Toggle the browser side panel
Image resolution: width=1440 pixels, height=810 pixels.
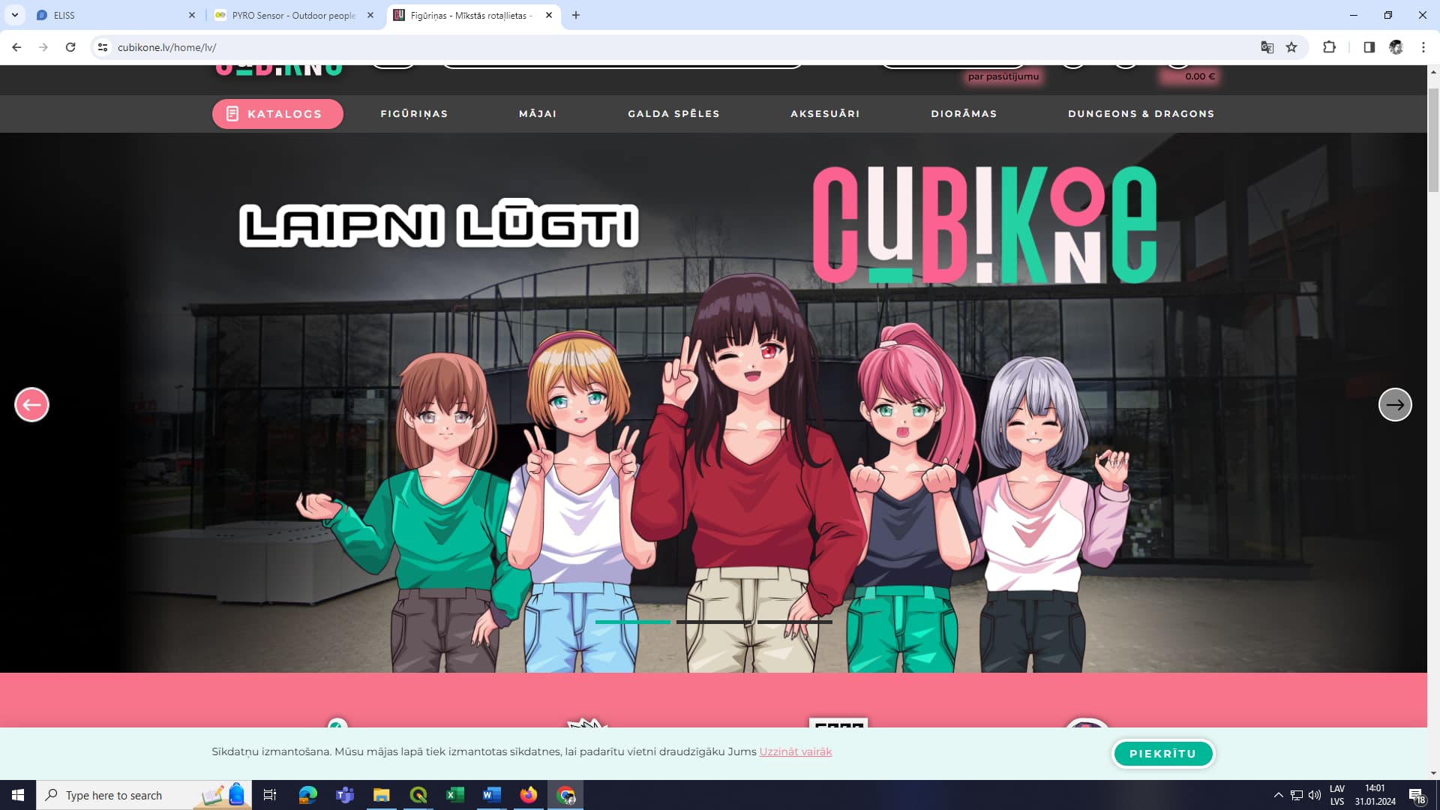click(x=1369, y=47)
